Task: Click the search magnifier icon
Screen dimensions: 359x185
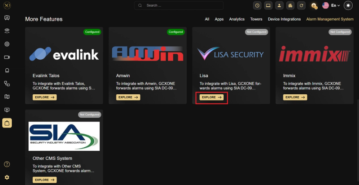Action: click(x=140, y=5)
